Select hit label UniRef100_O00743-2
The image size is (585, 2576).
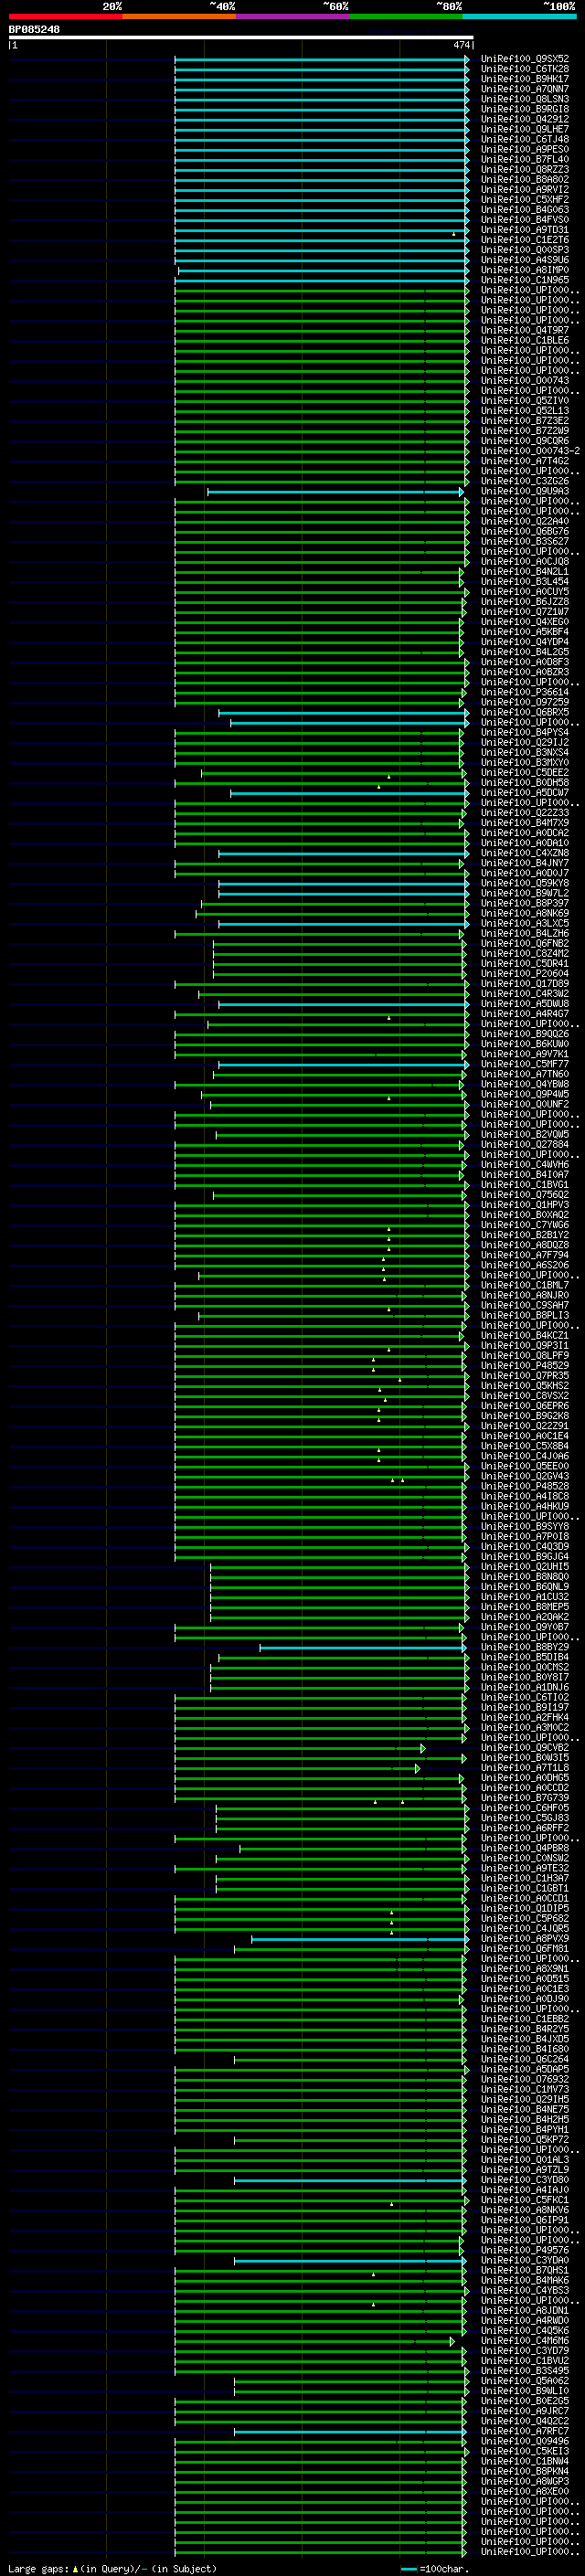pyautogui.click(x=530, y=451)
